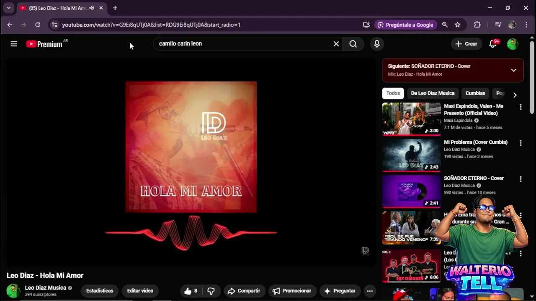The image size is (536, 301).
Task: Open more actions ellipsis under video
Action: click(x=370, y=291)
